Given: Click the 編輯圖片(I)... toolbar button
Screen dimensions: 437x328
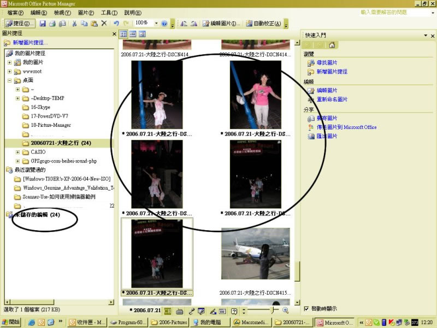Looking at the screenshot, I should pos(221,24).
